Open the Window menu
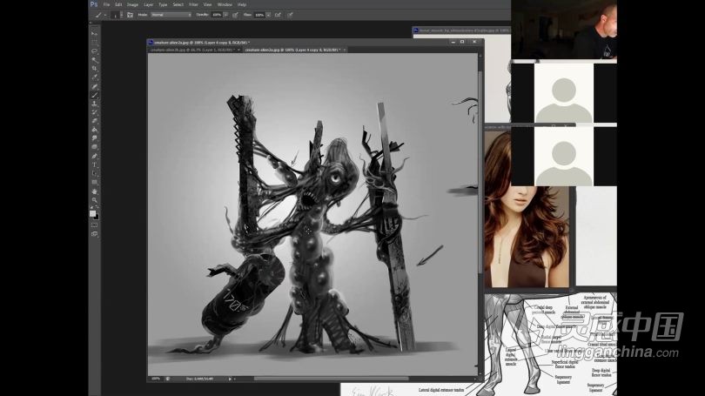705x396 pixels. pyautogui.click(x=225, y=4)
